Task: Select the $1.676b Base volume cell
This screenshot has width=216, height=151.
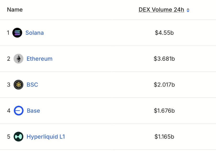Action: (164, 111)
